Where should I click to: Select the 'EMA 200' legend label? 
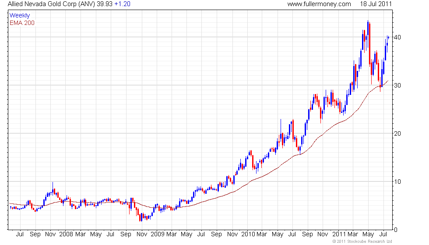[22, 23]
